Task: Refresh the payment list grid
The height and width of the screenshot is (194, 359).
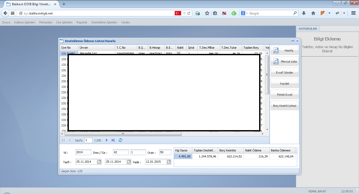Action: tap(120, 140)
